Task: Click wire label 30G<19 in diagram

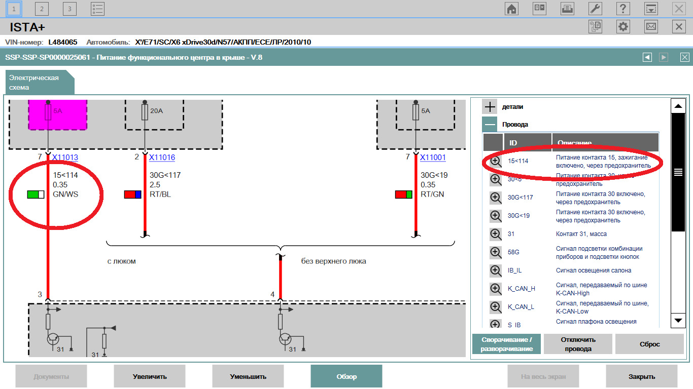Action: [x=434, y=176]
